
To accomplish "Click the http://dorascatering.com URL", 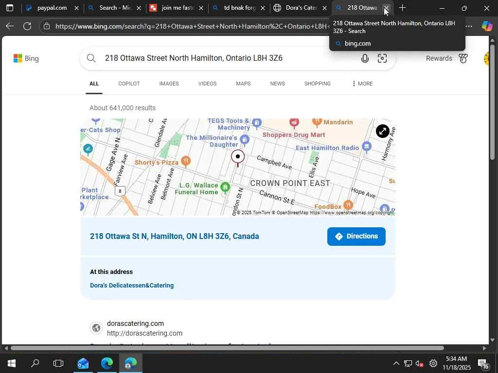I will [x=144, y=333].
